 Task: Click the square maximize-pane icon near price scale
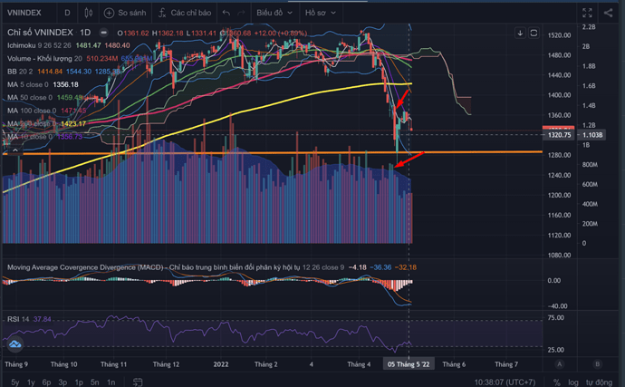[534, 33]
